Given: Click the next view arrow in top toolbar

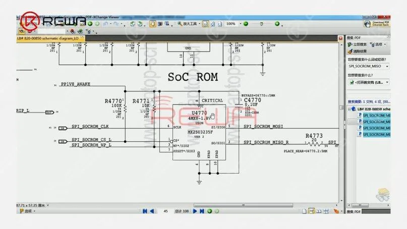Looking at the screenshot, I should (x=97, y=24).
